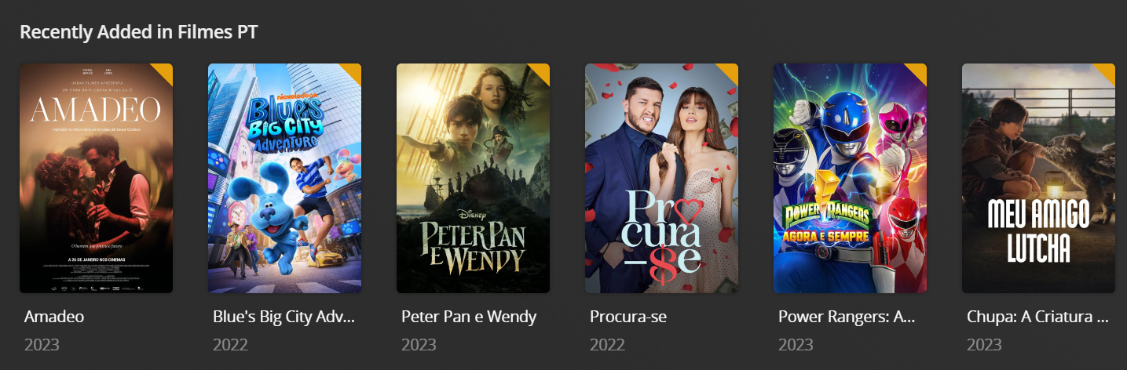Click the unwatched corner flag on Amadeo
Screen dimensions: 1127x370
point(165,71)
